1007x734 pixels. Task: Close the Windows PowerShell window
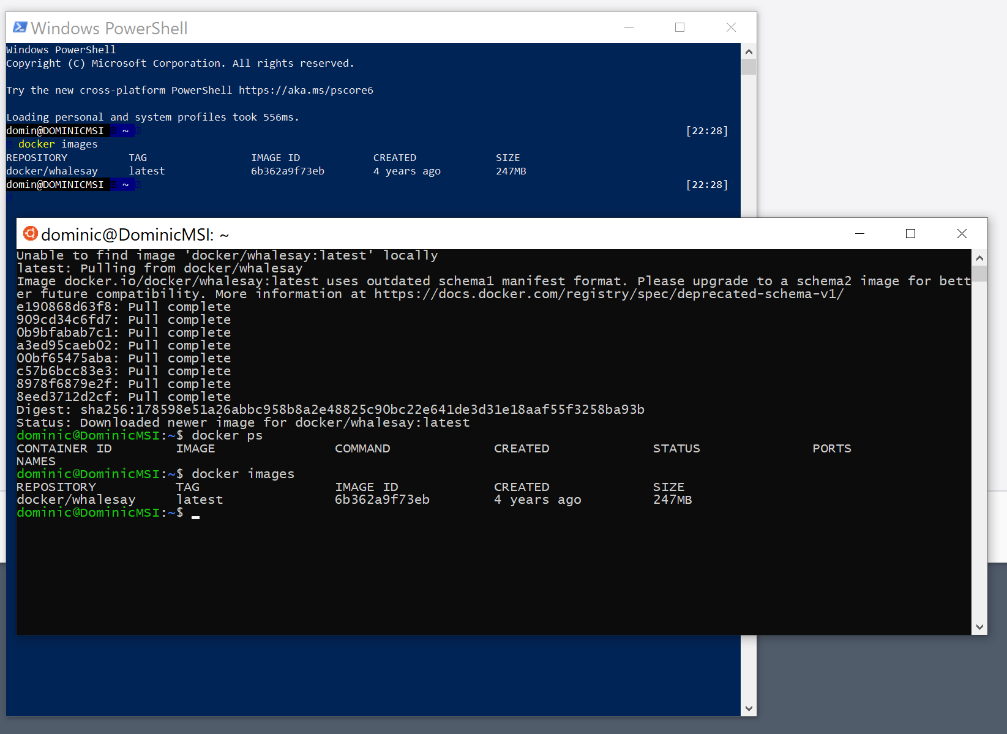click(x=731, y=28)
